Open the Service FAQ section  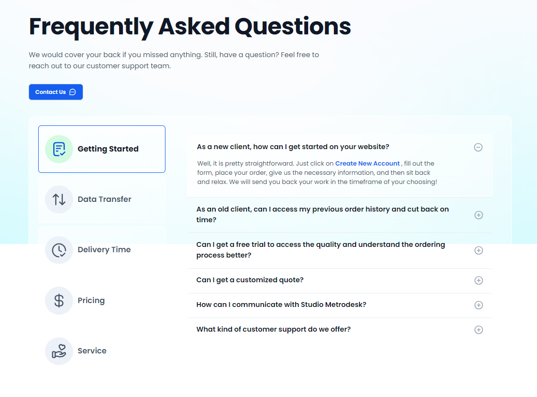click(x=102, y=351)
